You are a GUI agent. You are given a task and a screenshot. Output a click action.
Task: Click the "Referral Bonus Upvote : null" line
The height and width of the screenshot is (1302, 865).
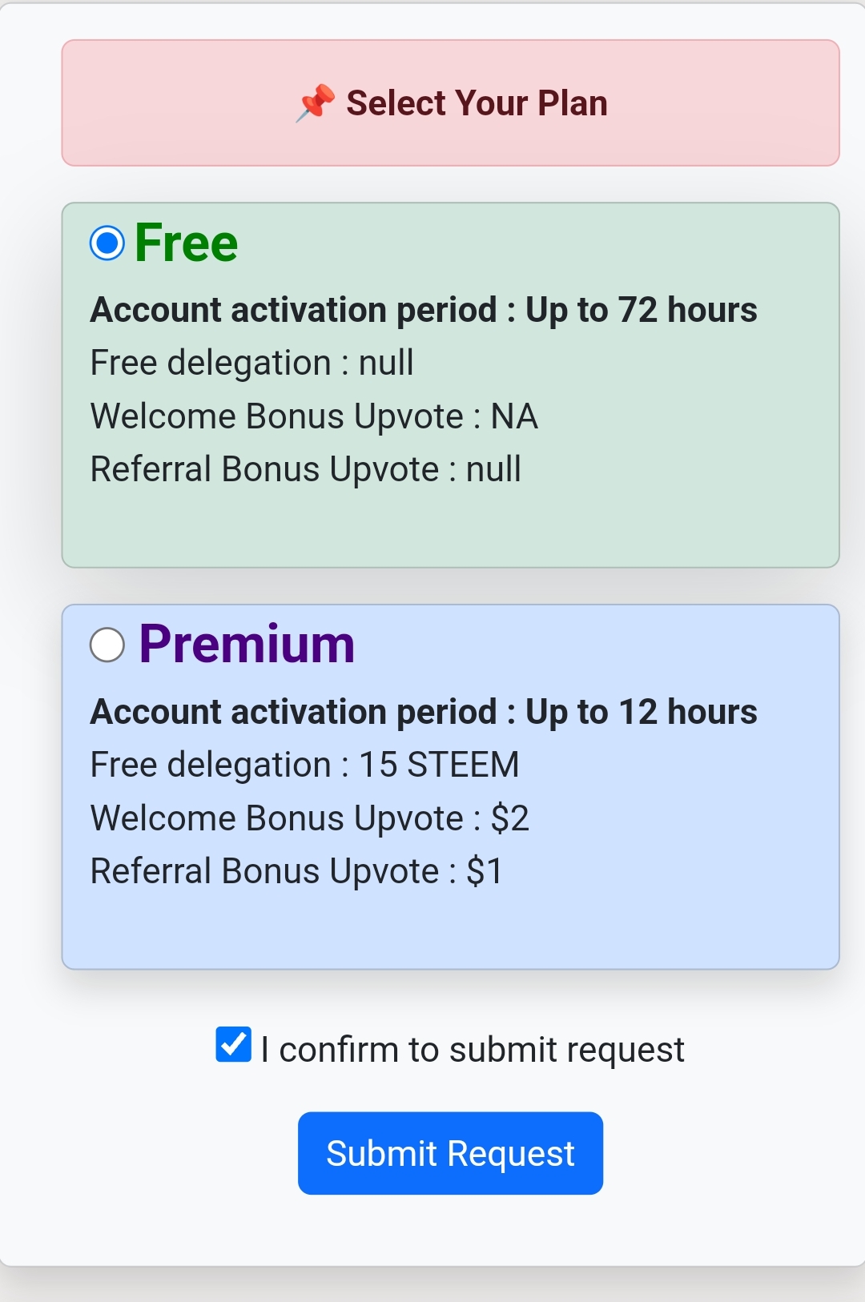point(306,469)
